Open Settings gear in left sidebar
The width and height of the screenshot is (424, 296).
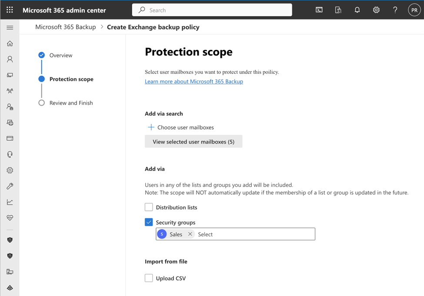pyautogui.click(x=10, y=170)
